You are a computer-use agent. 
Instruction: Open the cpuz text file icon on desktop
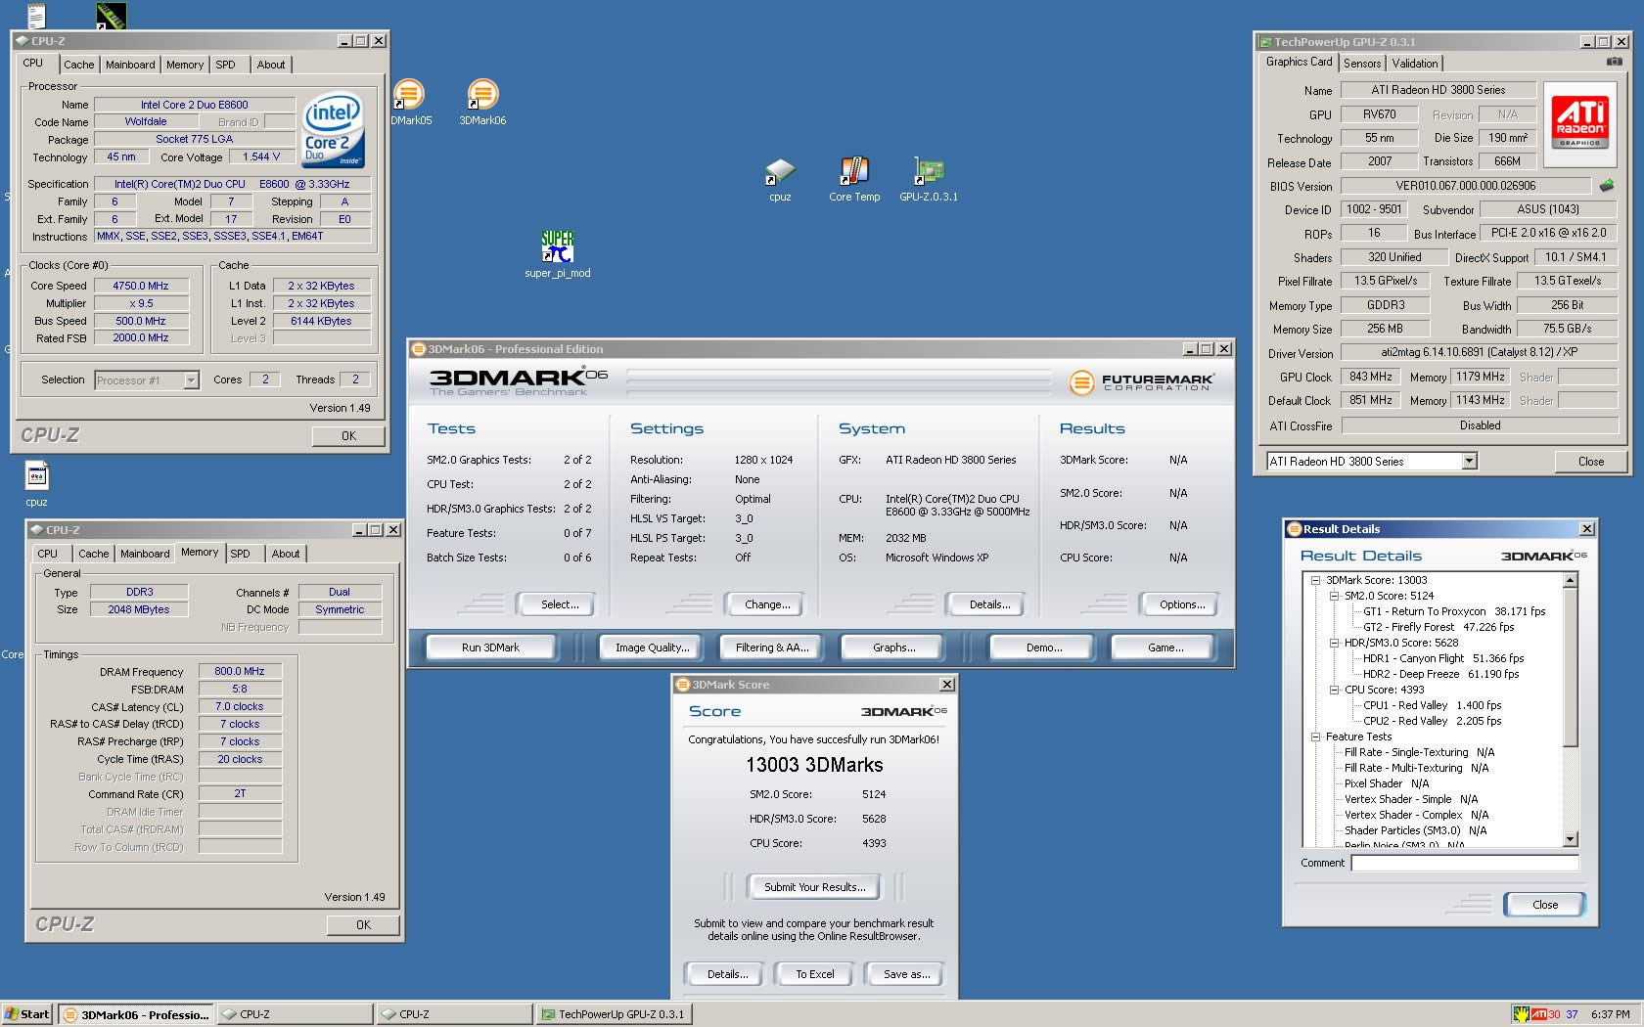(x=37, y=483)
